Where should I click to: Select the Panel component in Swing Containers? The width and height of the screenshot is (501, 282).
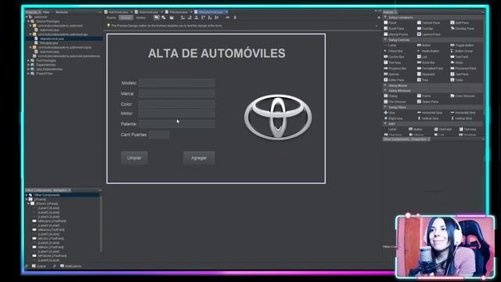pyautogui.click(x=391, y=23)
